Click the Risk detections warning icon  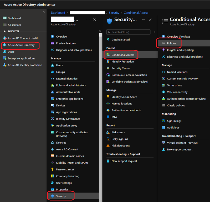click(108, 145)
